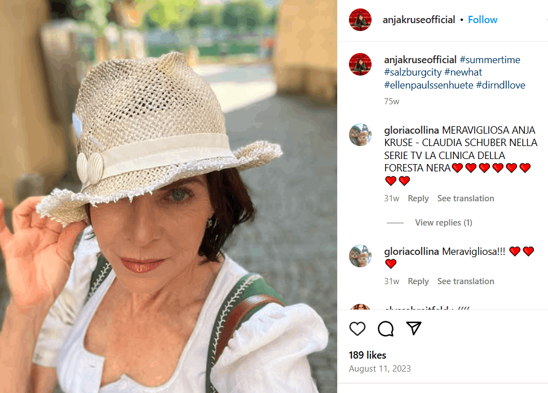548x393 pixels.
Task: Open the #salzburgcity hashtag
Action: coord(413,72)
